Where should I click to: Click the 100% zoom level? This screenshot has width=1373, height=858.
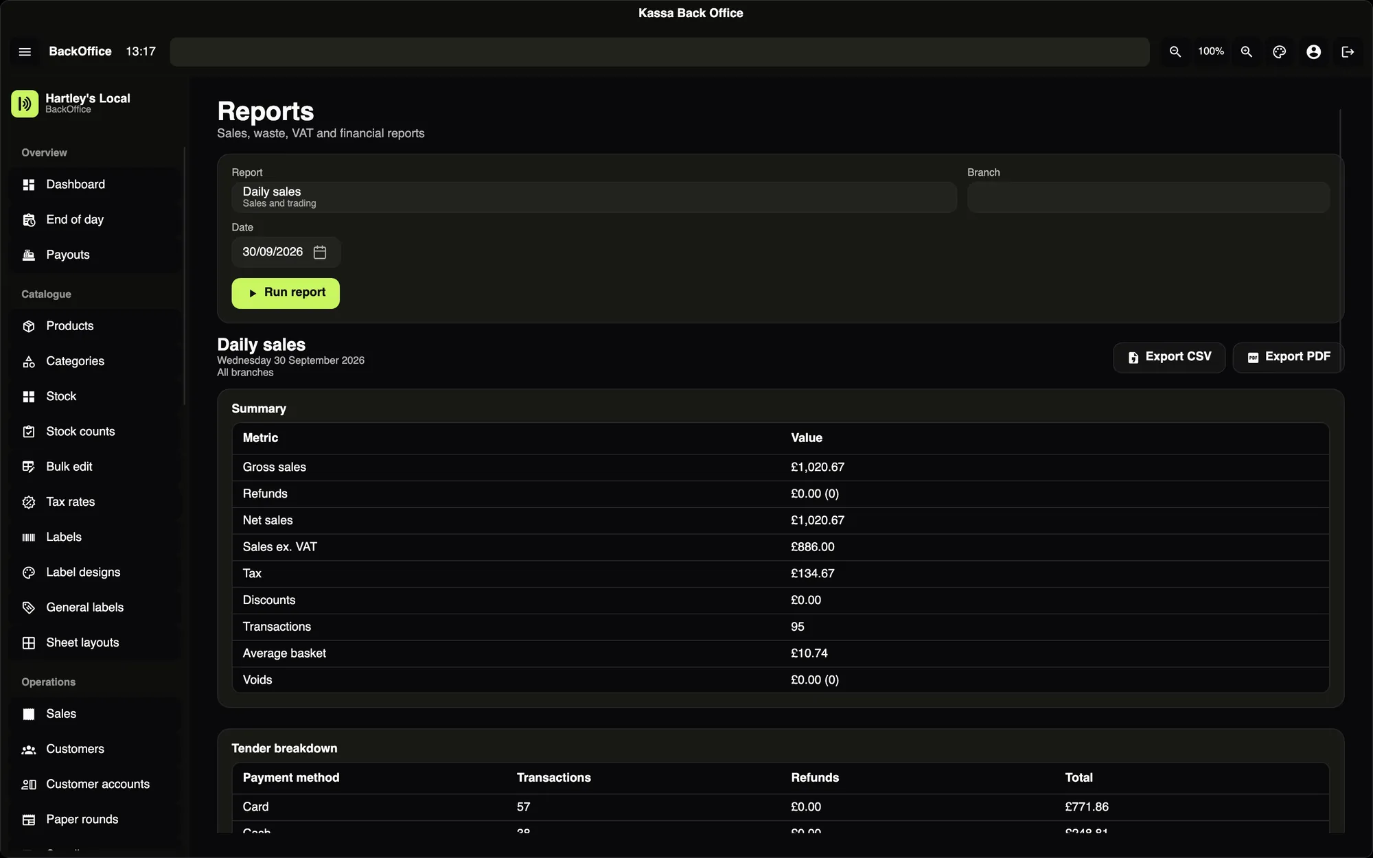(x=1211, y=51)
